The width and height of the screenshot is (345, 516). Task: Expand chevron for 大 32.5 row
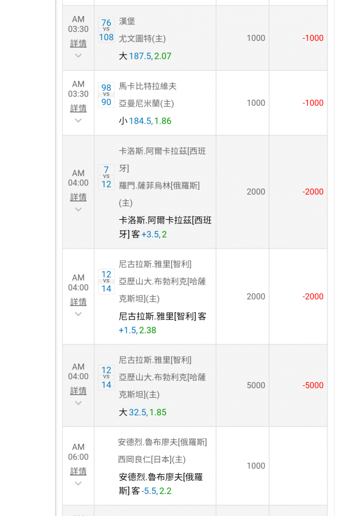coord(78,403)
